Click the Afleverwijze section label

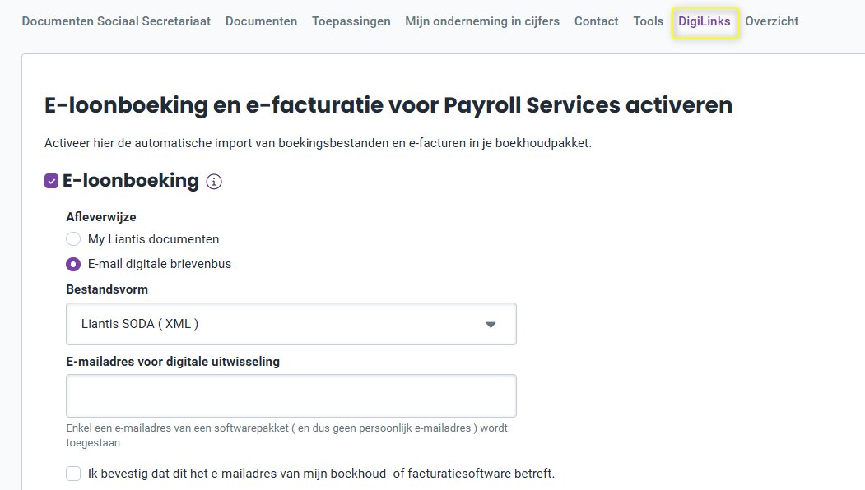(x=101, y=216)
